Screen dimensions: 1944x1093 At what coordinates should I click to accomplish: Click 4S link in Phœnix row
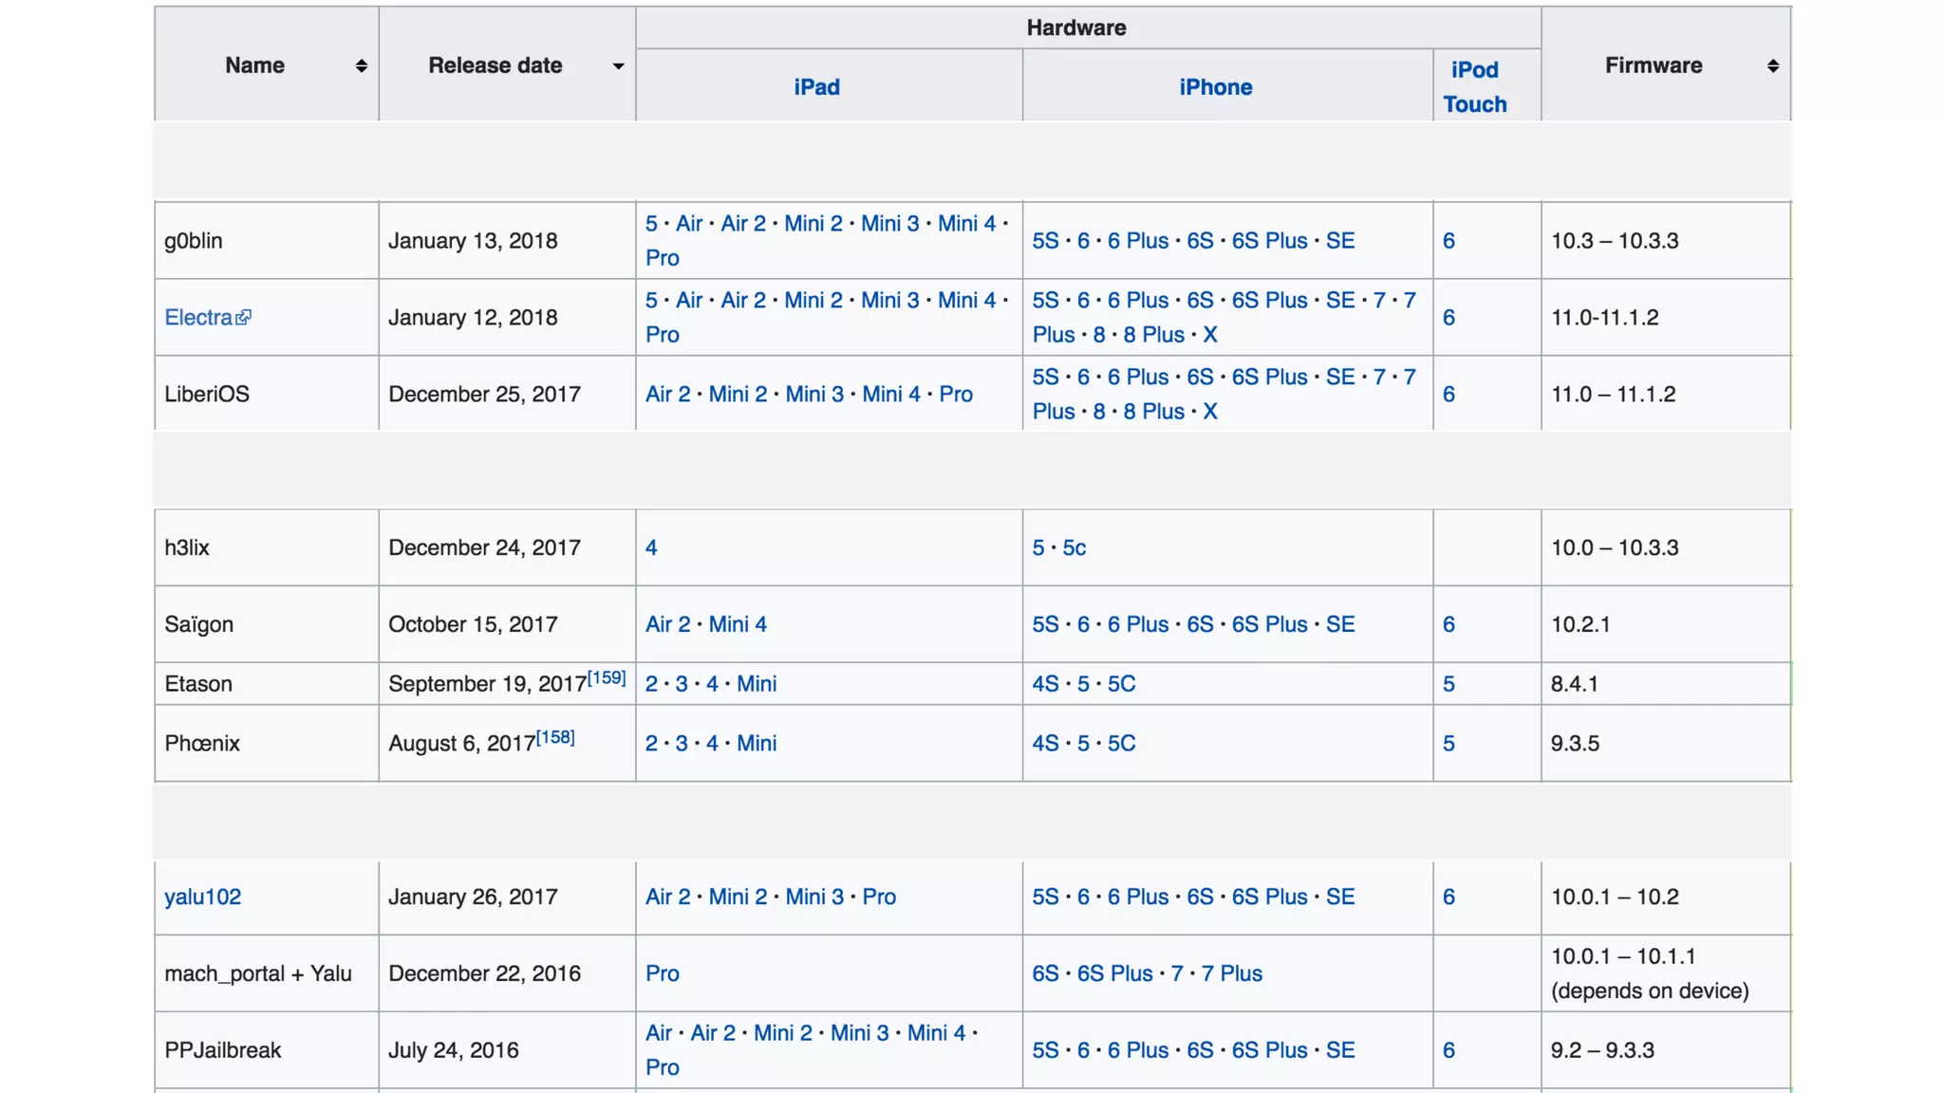(1045, 744)
